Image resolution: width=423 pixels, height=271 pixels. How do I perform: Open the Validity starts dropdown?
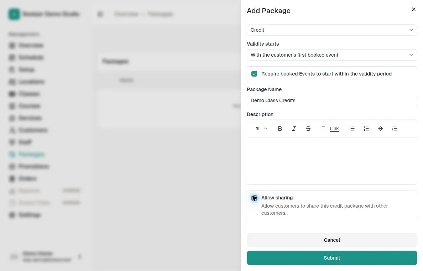pyautogui.click(x=332, y=55)
